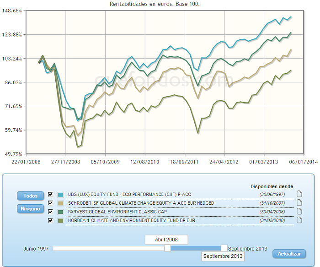Open document icon for Nordea 1-Climate fund

pos(299,220)
